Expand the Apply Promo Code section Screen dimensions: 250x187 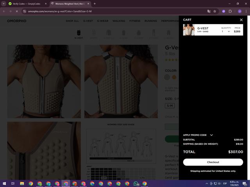(198, 135)
